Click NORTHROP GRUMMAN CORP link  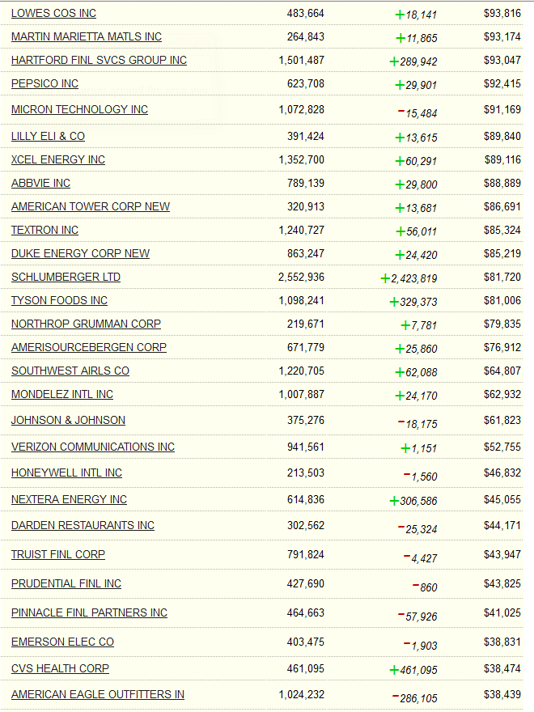[x=86, y=324]
